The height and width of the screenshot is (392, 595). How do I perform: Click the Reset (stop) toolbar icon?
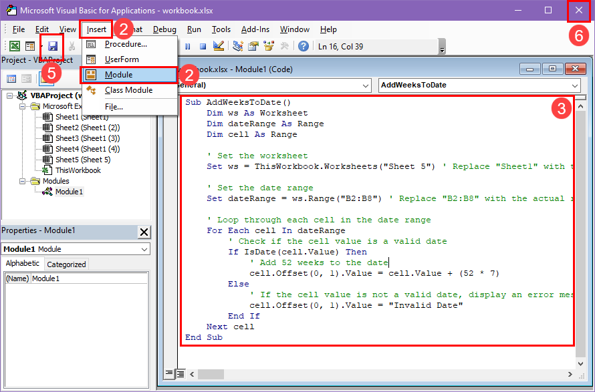[x=203, y=46]
